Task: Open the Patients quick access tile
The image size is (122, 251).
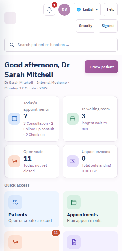Action: 32,209
